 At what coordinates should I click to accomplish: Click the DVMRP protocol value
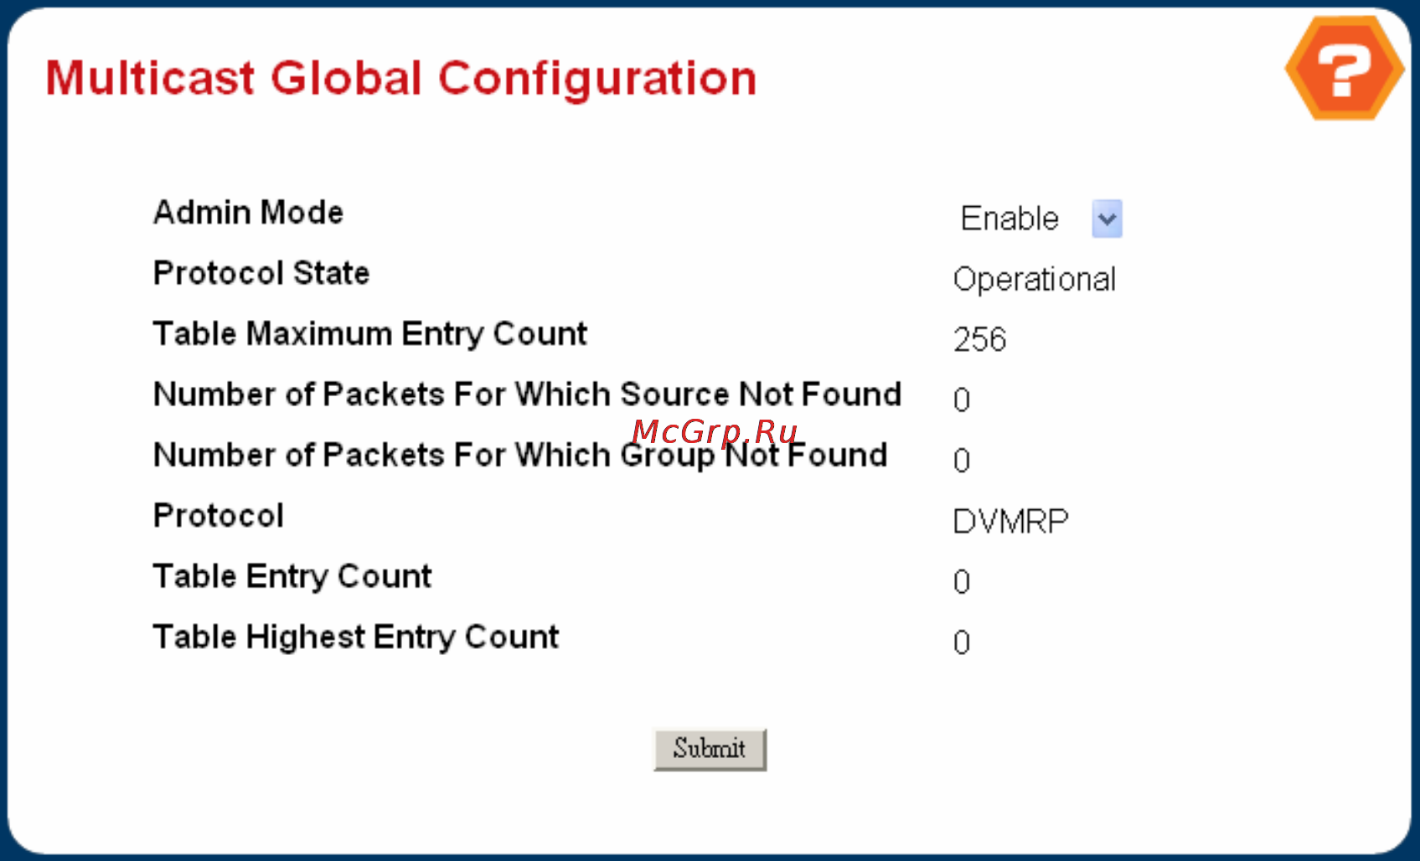[1011, 522]
